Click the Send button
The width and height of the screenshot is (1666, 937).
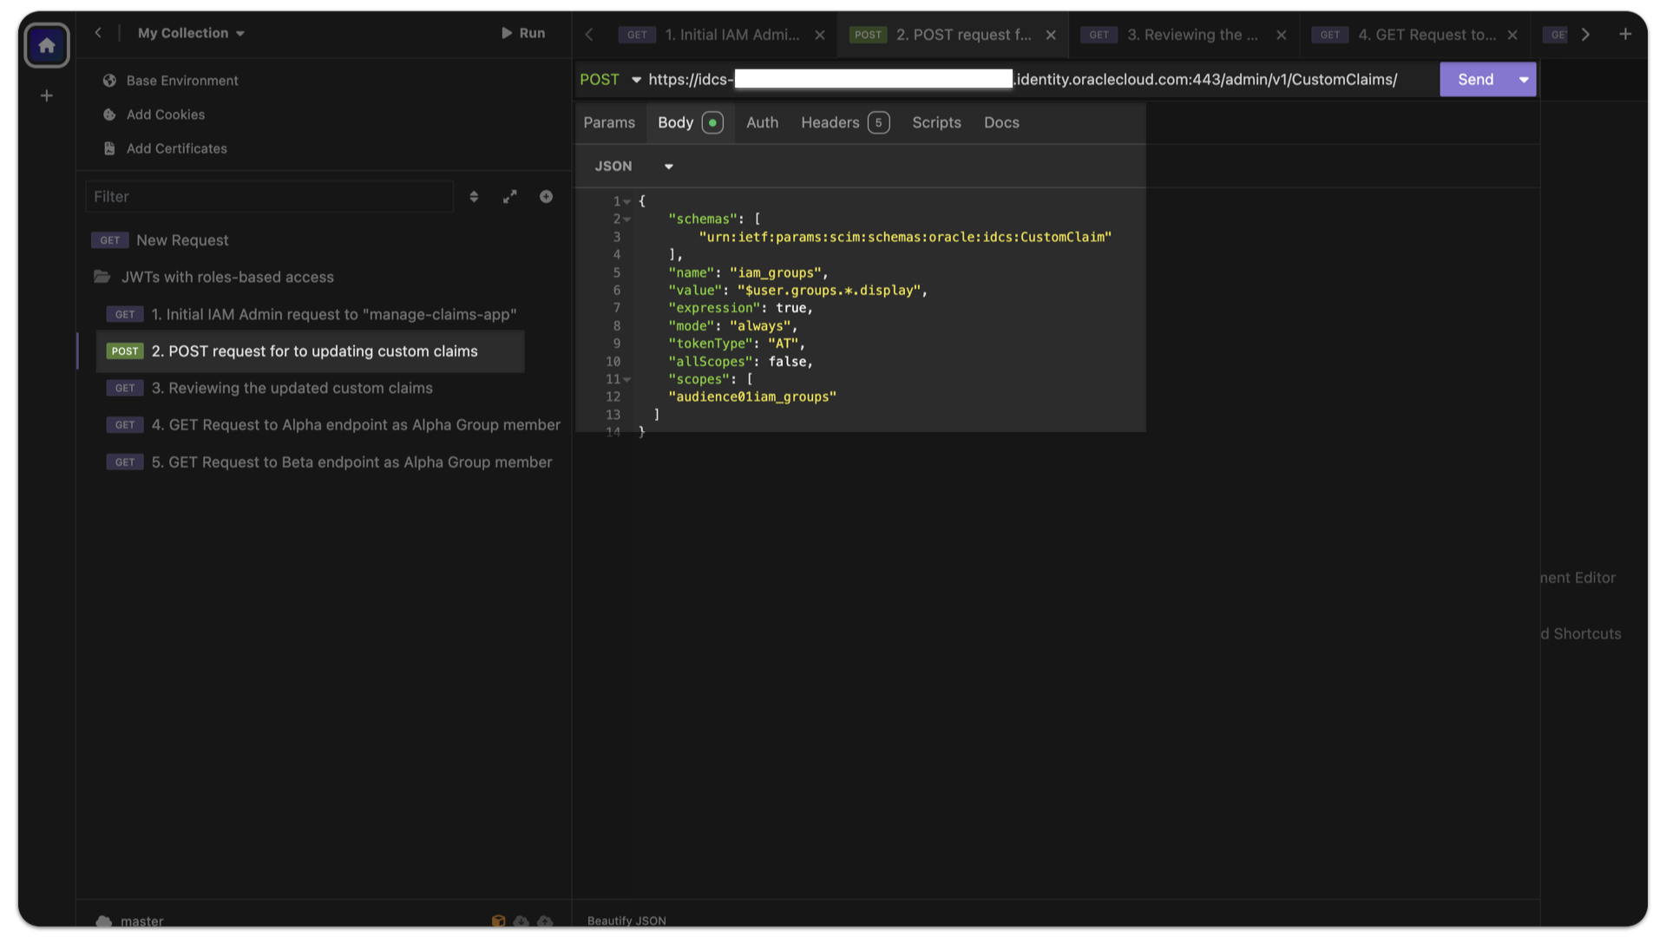click(x=1475, y=79)
